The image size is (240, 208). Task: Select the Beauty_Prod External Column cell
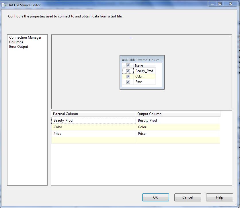[x=93, y=120]
